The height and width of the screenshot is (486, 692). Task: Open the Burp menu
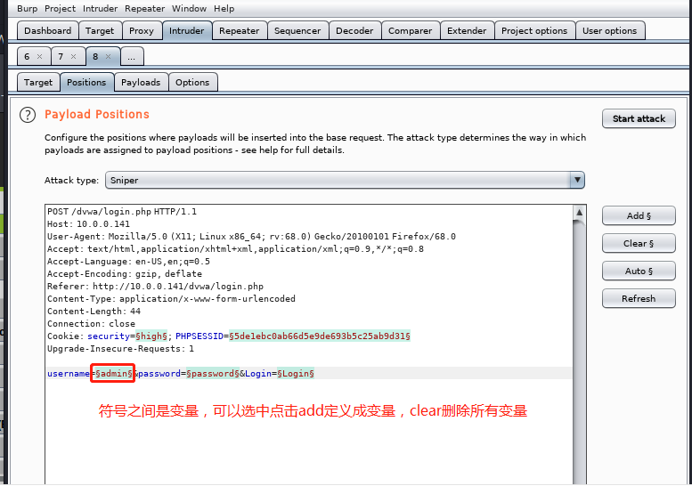click(27, 8)
